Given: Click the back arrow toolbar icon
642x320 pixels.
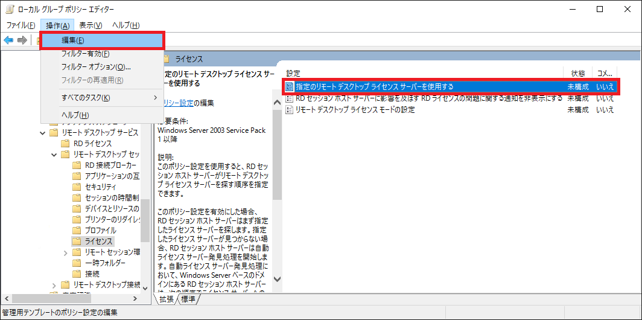Looking at the screenshot, I should coord(9,40).
